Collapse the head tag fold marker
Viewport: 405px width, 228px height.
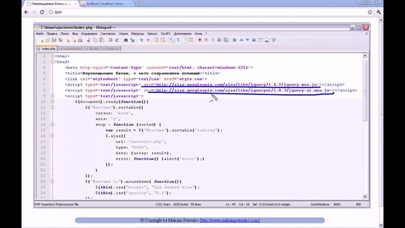pyautogui.click(x=53, y=62)
